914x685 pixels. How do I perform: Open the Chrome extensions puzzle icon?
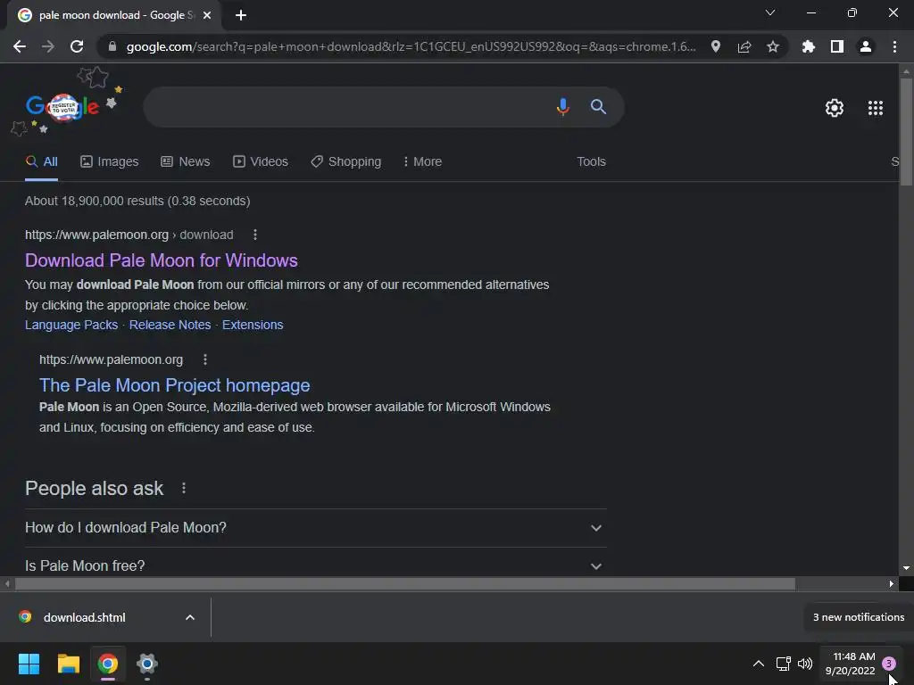809,46
